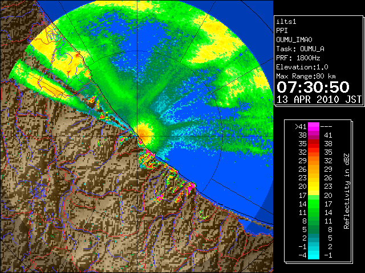Pick the bright magenta swatch atop color bar
This screenshot has width=365, height=273.
point(314,126)
